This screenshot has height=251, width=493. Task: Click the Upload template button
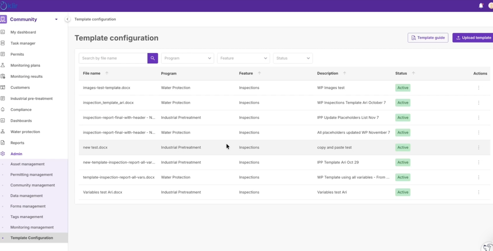point(473,38)
